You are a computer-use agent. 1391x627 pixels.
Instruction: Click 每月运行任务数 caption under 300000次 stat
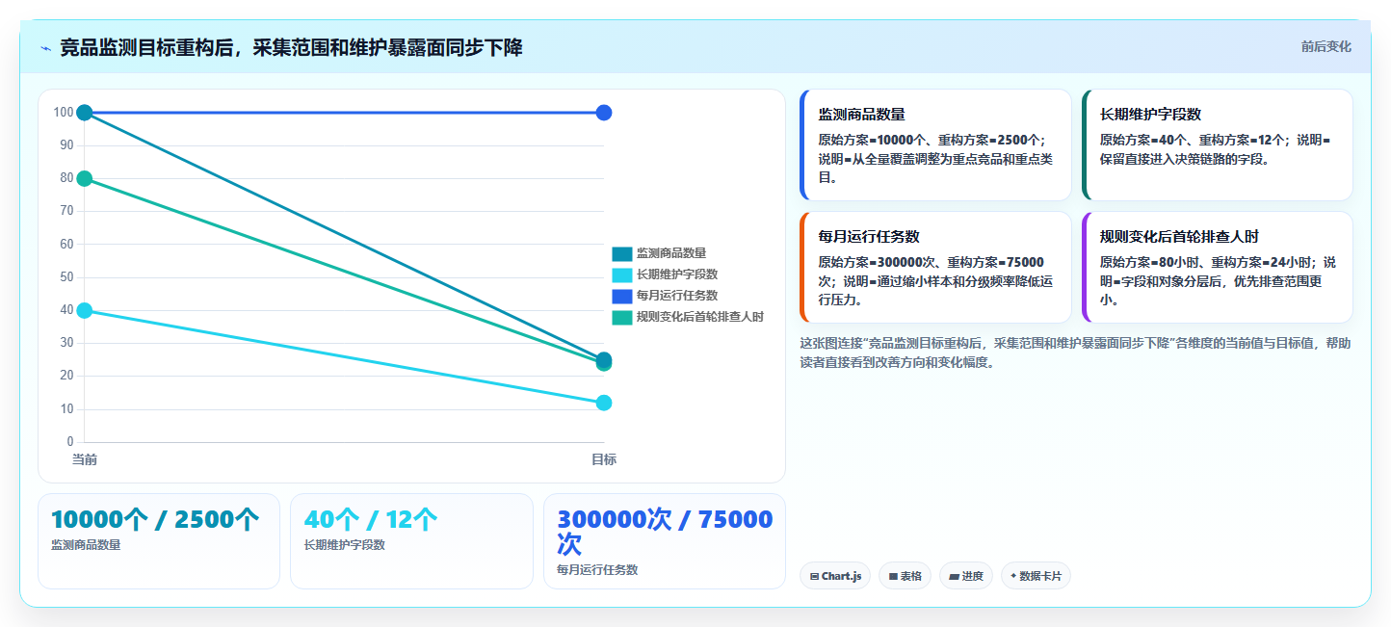[x=597, y=570]
